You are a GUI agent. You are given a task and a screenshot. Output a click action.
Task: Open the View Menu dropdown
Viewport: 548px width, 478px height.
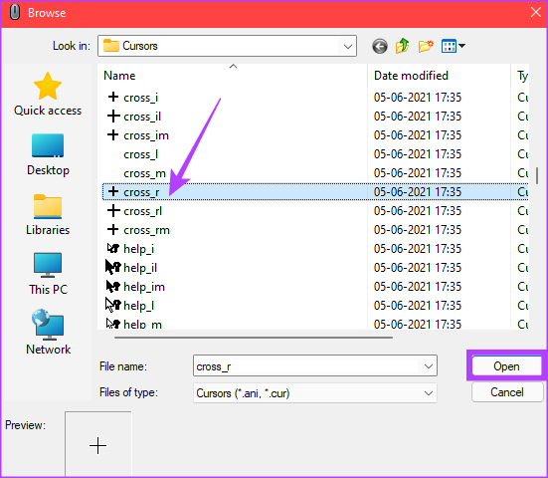[454, 46]
